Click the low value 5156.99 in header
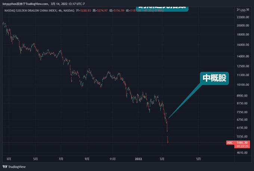The image size is (254, 171). pos(119,10)
